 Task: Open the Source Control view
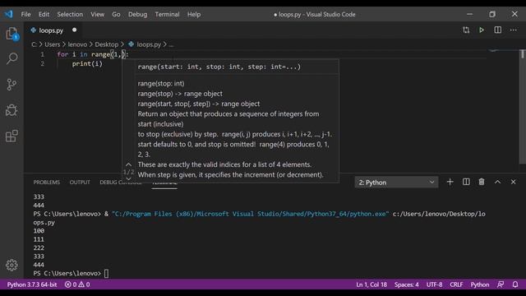pyautogui.click(x=12, y=84)
